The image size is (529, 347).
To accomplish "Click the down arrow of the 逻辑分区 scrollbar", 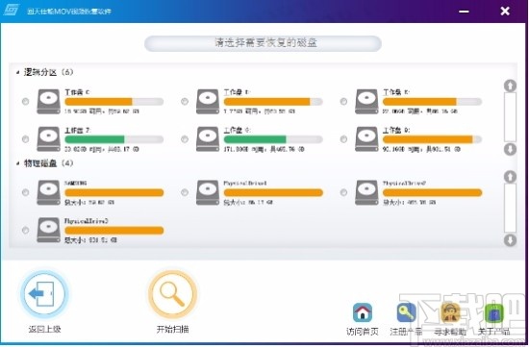I will [x=510, y=149].
